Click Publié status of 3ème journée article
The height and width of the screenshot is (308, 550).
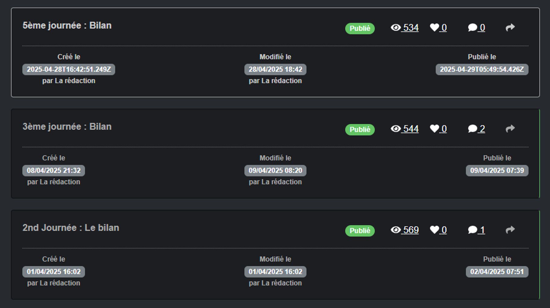[x=360, y=129]
